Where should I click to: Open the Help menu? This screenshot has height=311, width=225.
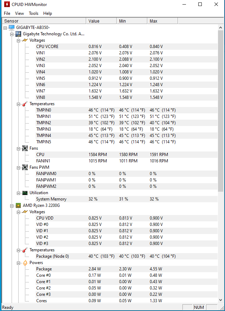tap(47, 13)
